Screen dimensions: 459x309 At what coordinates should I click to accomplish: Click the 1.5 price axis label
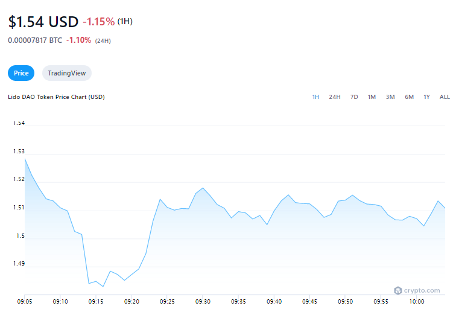point(21,236)
